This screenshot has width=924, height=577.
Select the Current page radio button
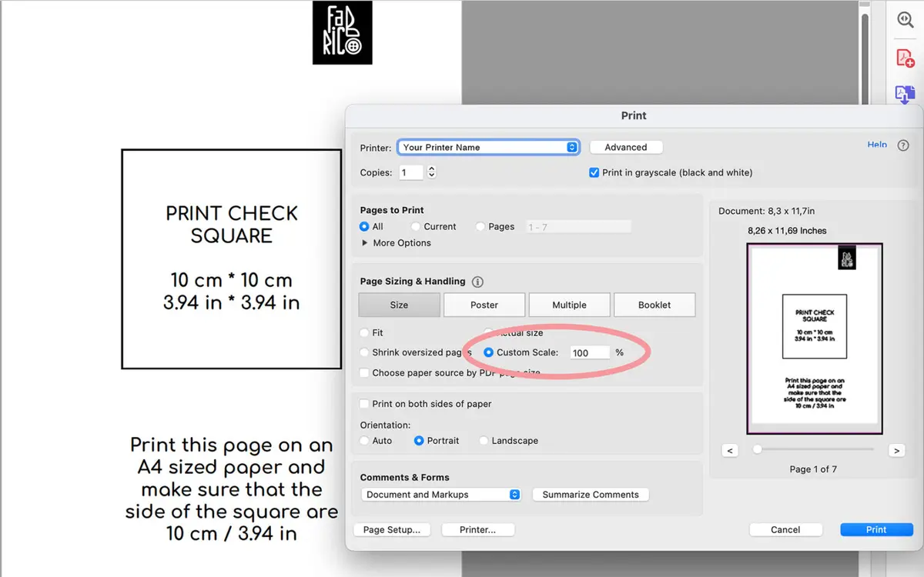point(416,226)
